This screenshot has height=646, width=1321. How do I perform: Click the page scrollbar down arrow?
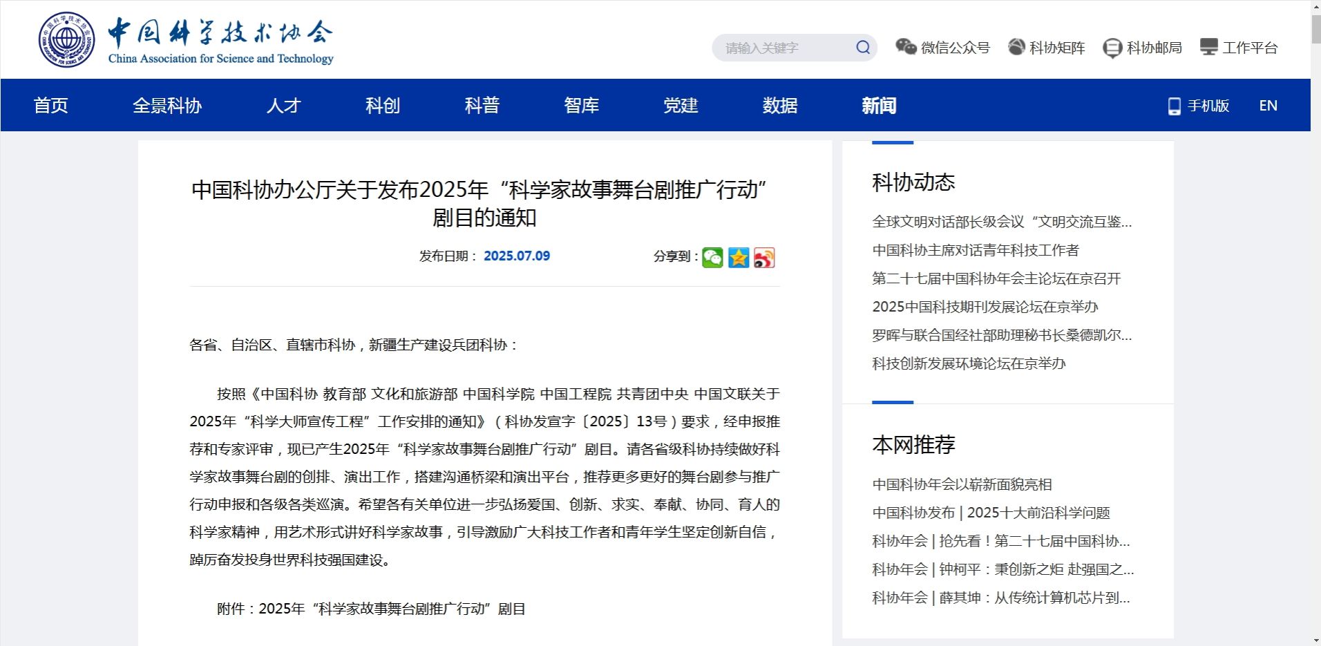point(1315,640)
